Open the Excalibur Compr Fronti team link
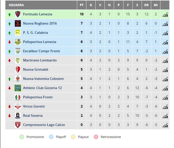The height and width of the screenshot is (148, 174). click(42, 51)
